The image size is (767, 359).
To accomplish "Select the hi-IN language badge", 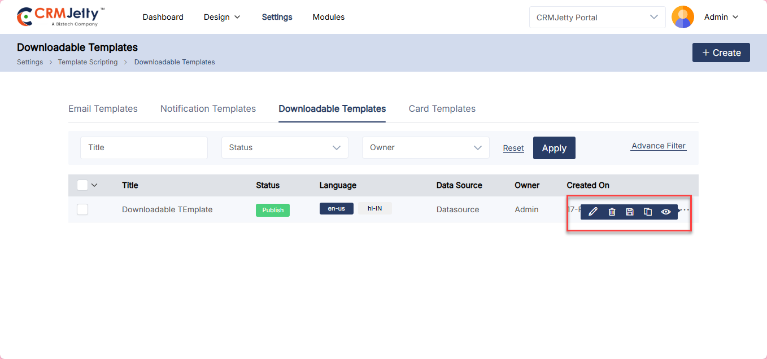I will tap(374, 208).
